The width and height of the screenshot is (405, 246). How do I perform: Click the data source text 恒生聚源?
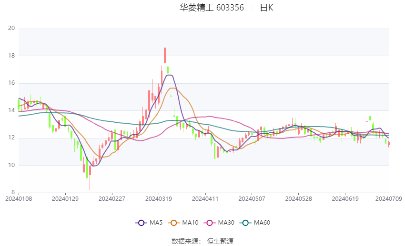[x=220, y=241]
